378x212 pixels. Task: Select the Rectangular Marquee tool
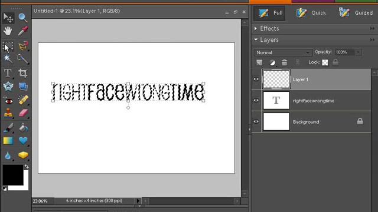(8, 46)
